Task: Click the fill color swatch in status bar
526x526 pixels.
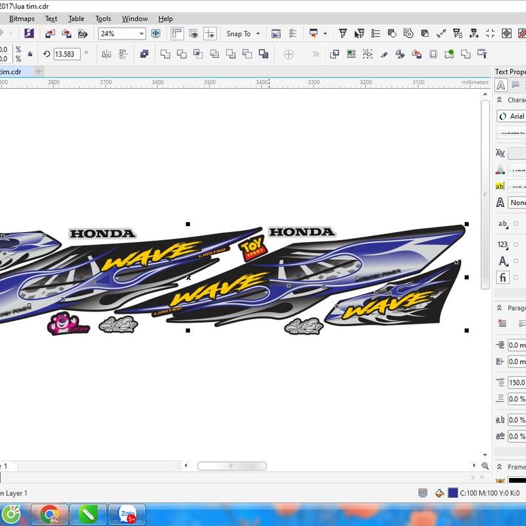Action: pyautogui.click(x=453, y=492)
